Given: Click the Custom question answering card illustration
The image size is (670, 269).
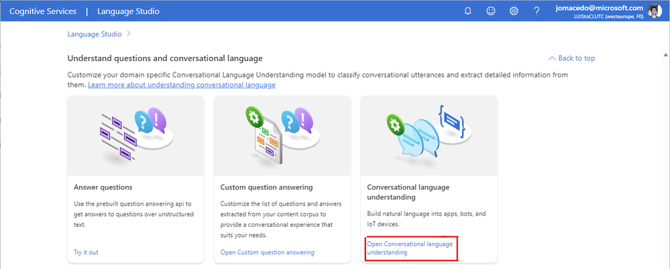Looking at the screenshot, I should coord(282,136).
